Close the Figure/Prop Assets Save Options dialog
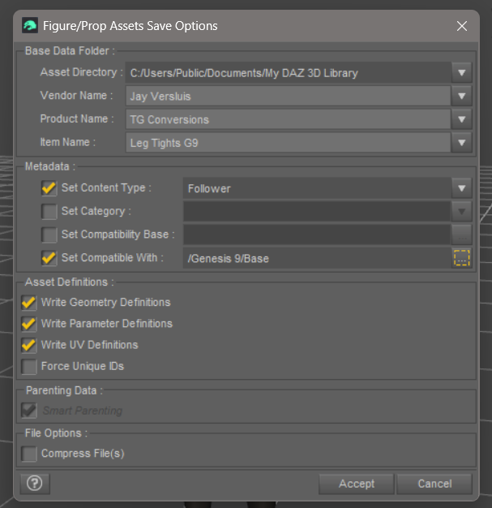The height and width of the screenshot is (508, 492). click(x=462, y=26)
